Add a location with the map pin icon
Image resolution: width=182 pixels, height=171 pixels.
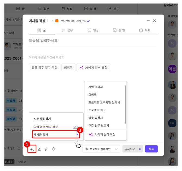click(54, 149)
